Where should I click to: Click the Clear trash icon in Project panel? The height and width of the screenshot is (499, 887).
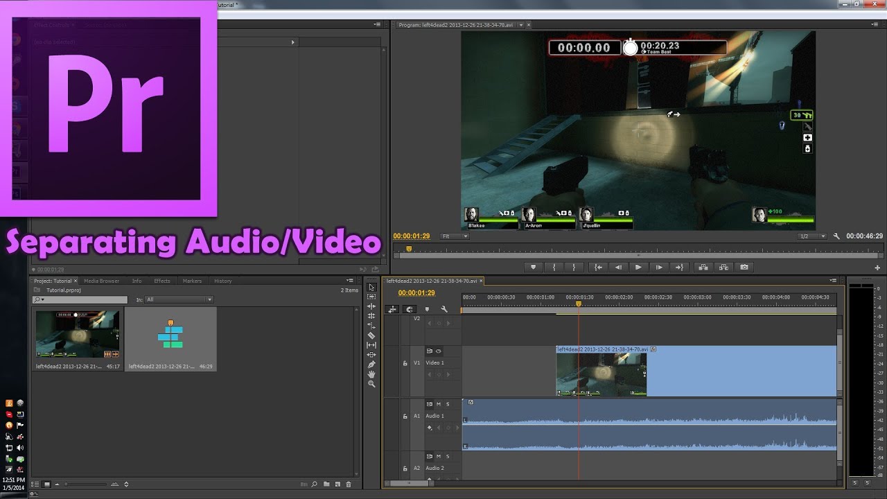pyautogui.click(x=349, y=484)
